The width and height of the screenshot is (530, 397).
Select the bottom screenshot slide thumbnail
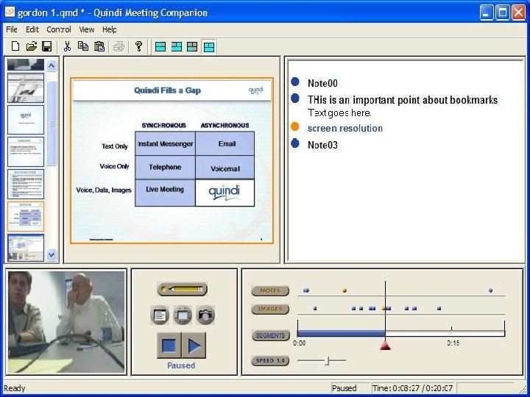pyautogui.click(x=26, y=248)
